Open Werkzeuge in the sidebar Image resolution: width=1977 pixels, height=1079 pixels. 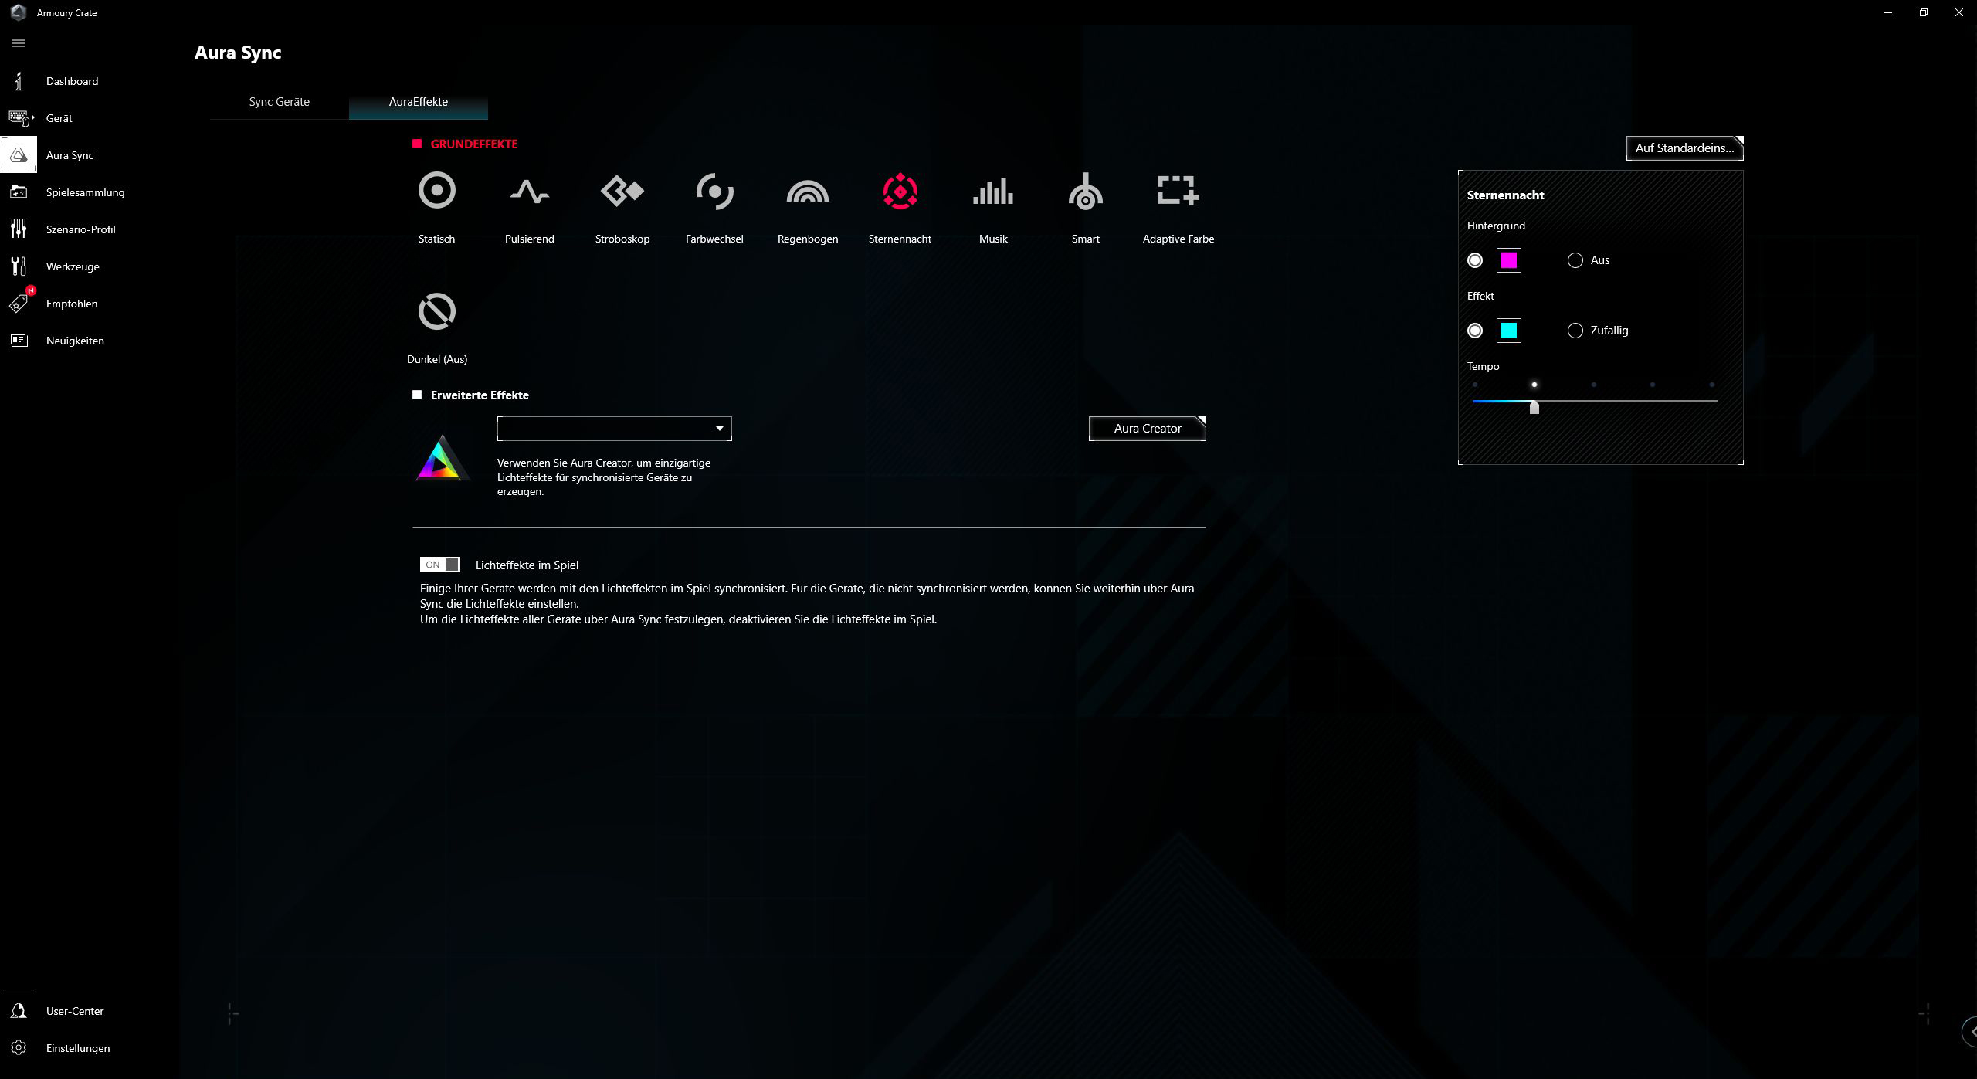tap(73, 266)
